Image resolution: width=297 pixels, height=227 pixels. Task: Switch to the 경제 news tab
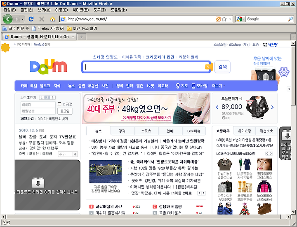click(123, 131)
